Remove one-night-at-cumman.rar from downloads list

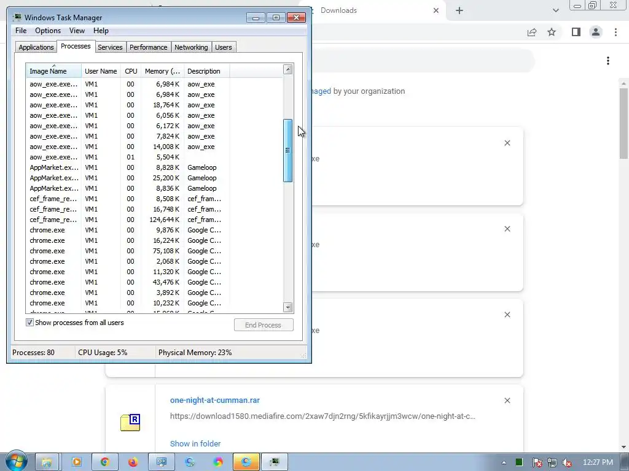507,400
